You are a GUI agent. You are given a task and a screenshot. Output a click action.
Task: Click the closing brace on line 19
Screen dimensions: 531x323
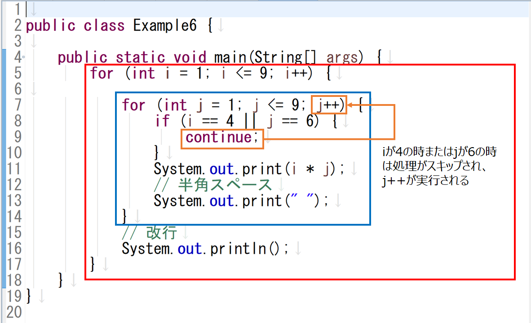point(29,296)
